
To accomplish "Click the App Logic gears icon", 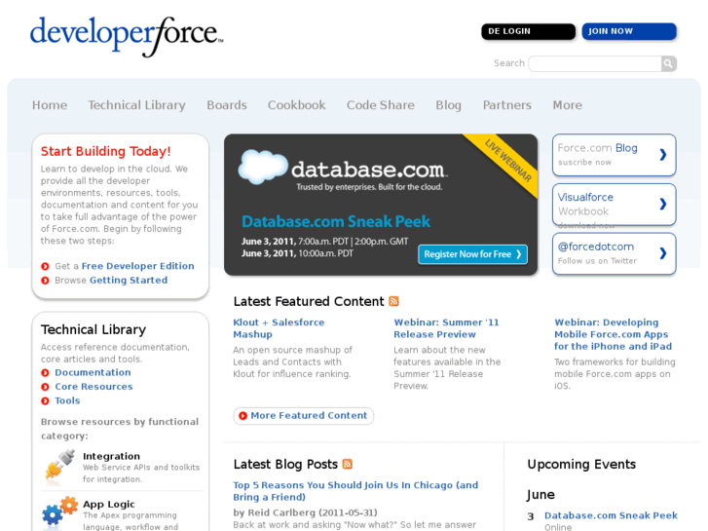I will pyautogui.click(x=60, y=512).
